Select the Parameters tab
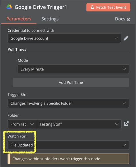 click(19, 19)
